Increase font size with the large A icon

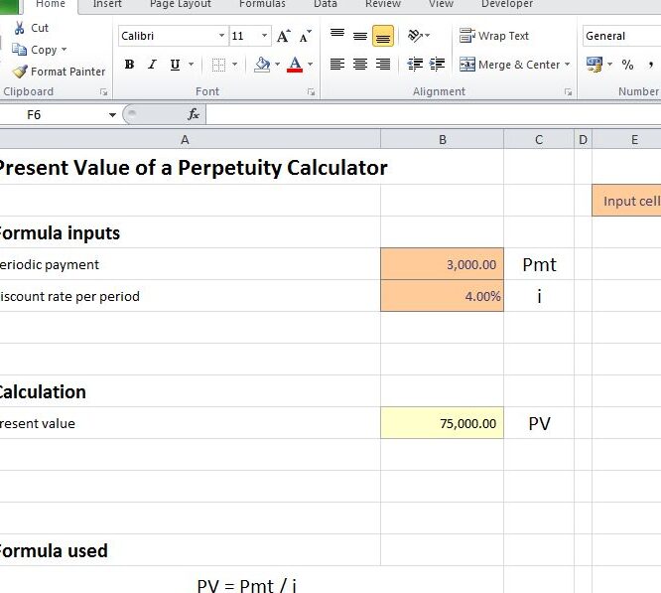click(x=284, y=36)
